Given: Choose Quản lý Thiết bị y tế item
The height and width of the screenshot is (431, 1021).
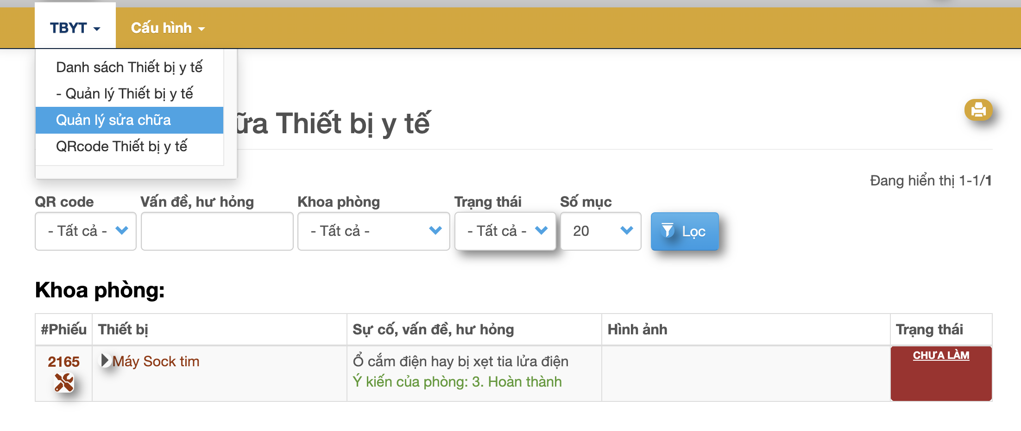Looking at the screenshot, I should click(x=125, y=94).
